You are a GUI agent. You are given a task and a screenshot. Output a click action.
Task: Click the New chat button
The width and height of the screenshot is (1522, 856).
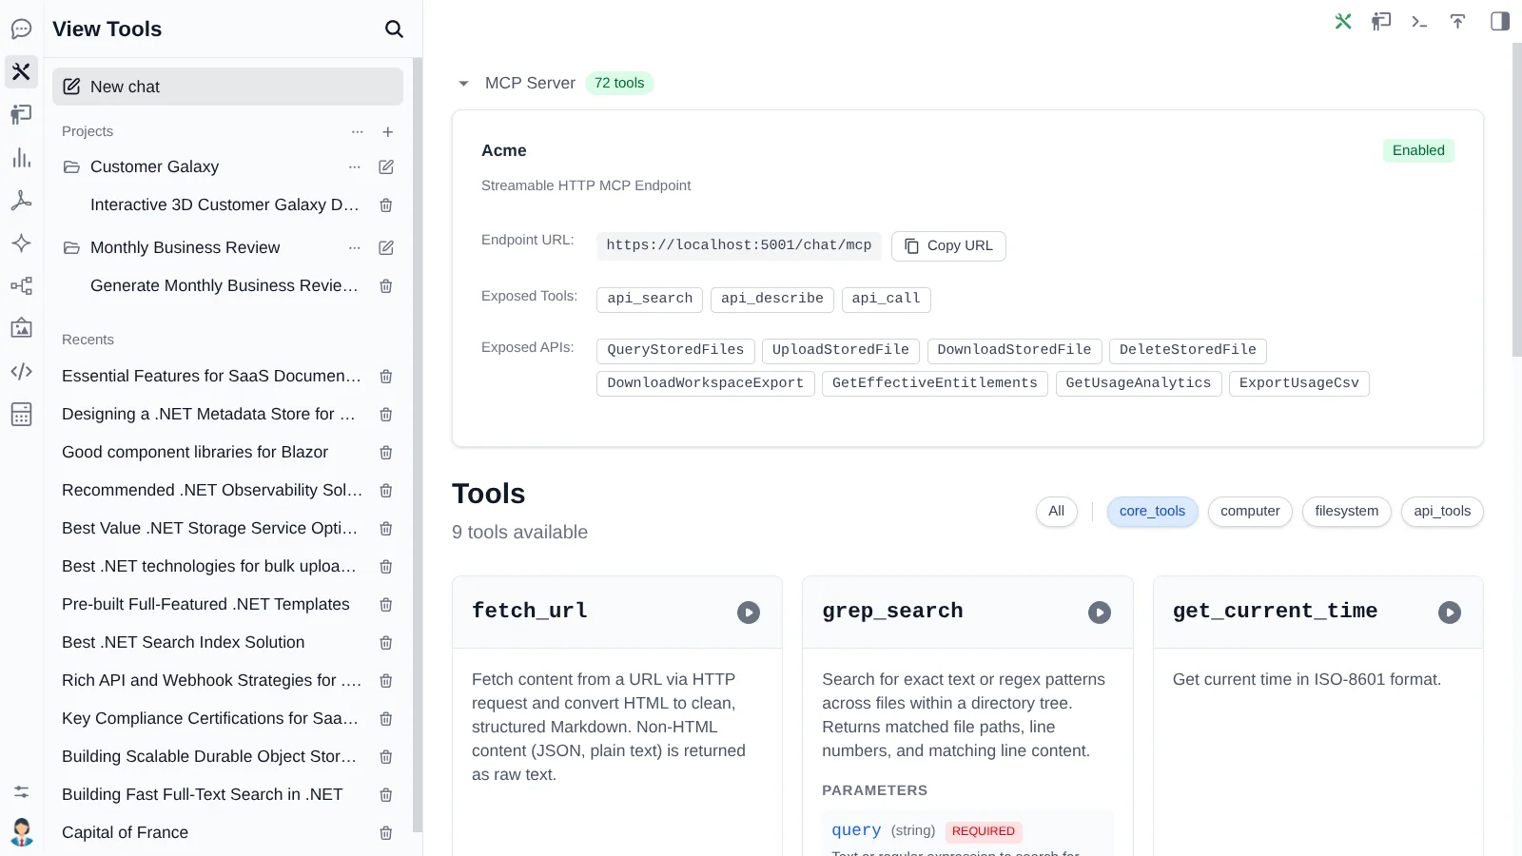(227, 87)
